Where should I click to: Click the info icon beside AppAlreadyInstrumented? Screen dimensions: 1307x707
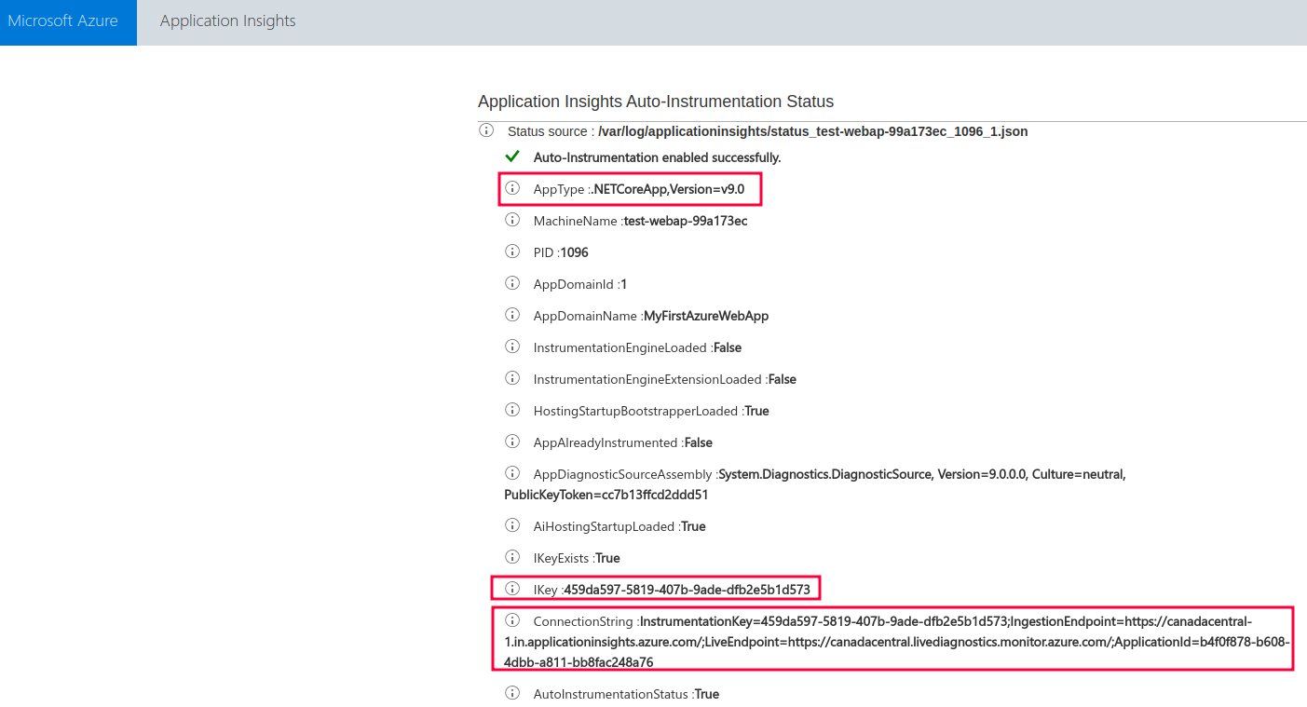coord(511,442)
